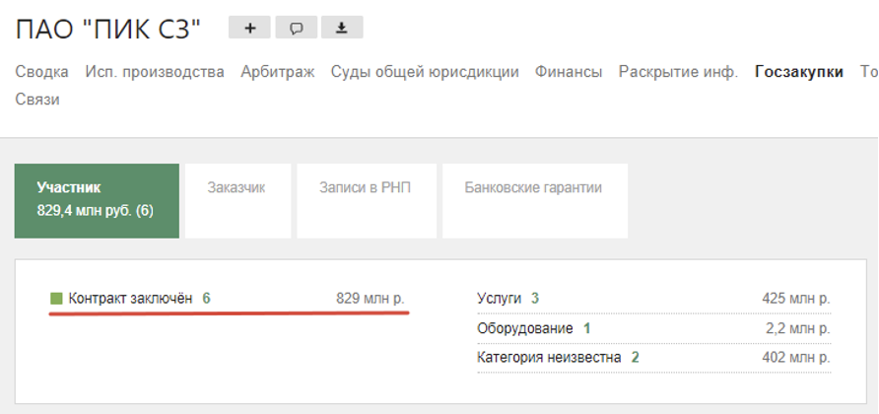The height and width of the screenshot is (414, 879).
Task: Go to the Арбитраж tab
Action: (277, 72)
